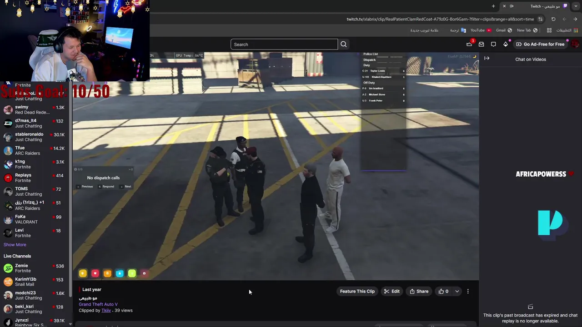Open Tfue channel in sidebar
582x327 pixels.
(x=34, y=150)
